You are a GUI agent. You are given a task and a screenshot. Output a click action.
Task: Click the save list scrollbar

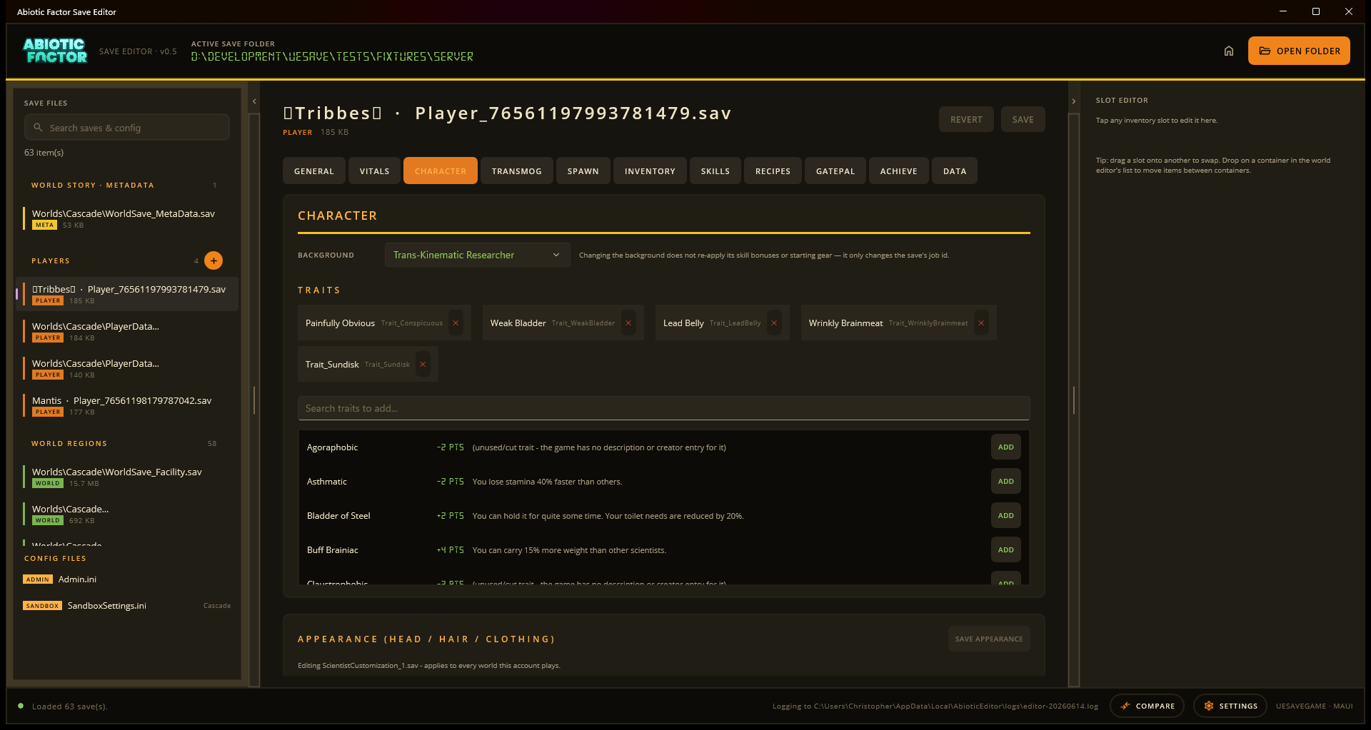[x=254, y=400]
